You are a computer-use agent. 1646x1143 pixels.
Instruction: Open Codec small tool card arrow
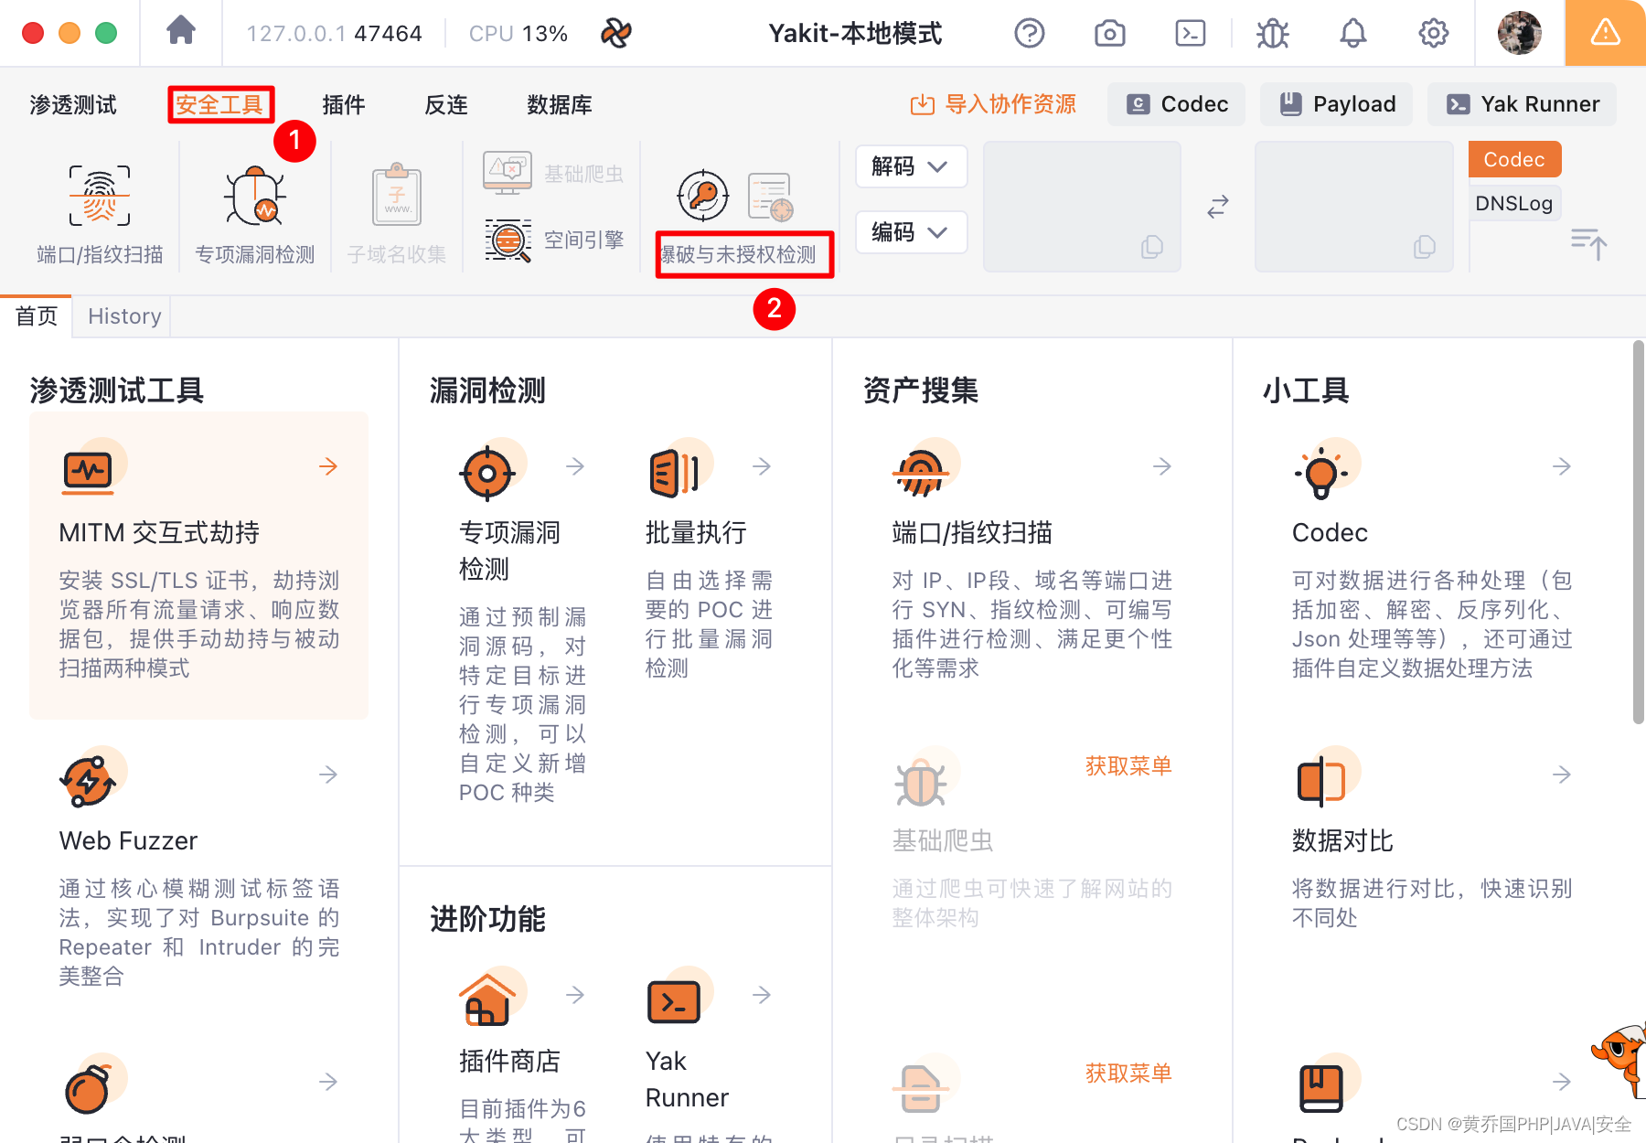click(x=1562, y=466)
